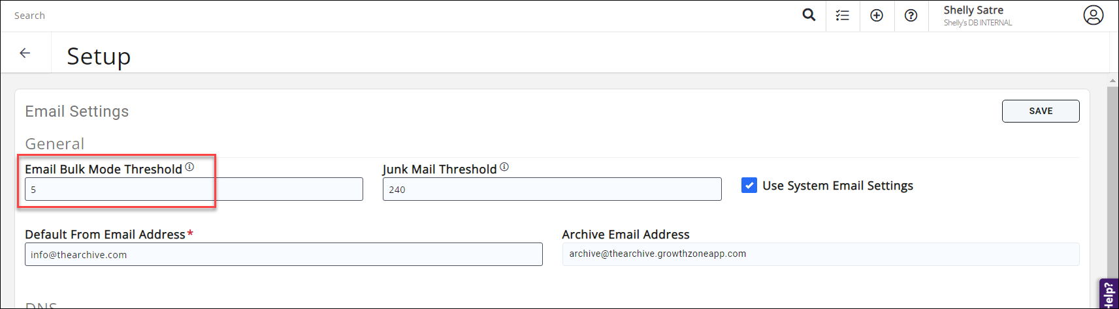Click the Shelly Satre account name
Image resolution: width=1119 pixels, height=309 pixels.
(973, 10)
